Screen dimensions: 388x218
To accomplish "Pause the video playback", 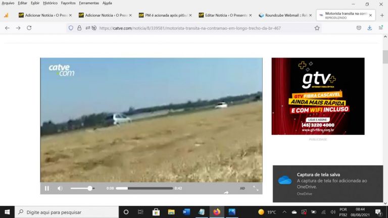I will (47, 188).
